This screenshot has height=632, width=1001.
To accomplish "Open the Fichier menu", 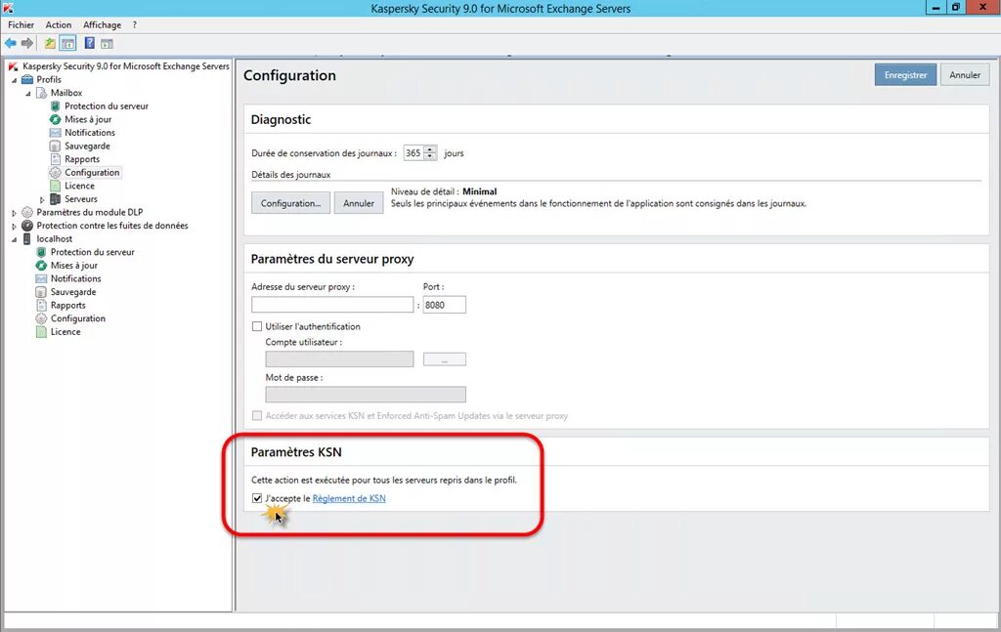I will pyautogui.click(x=22, y=24).
